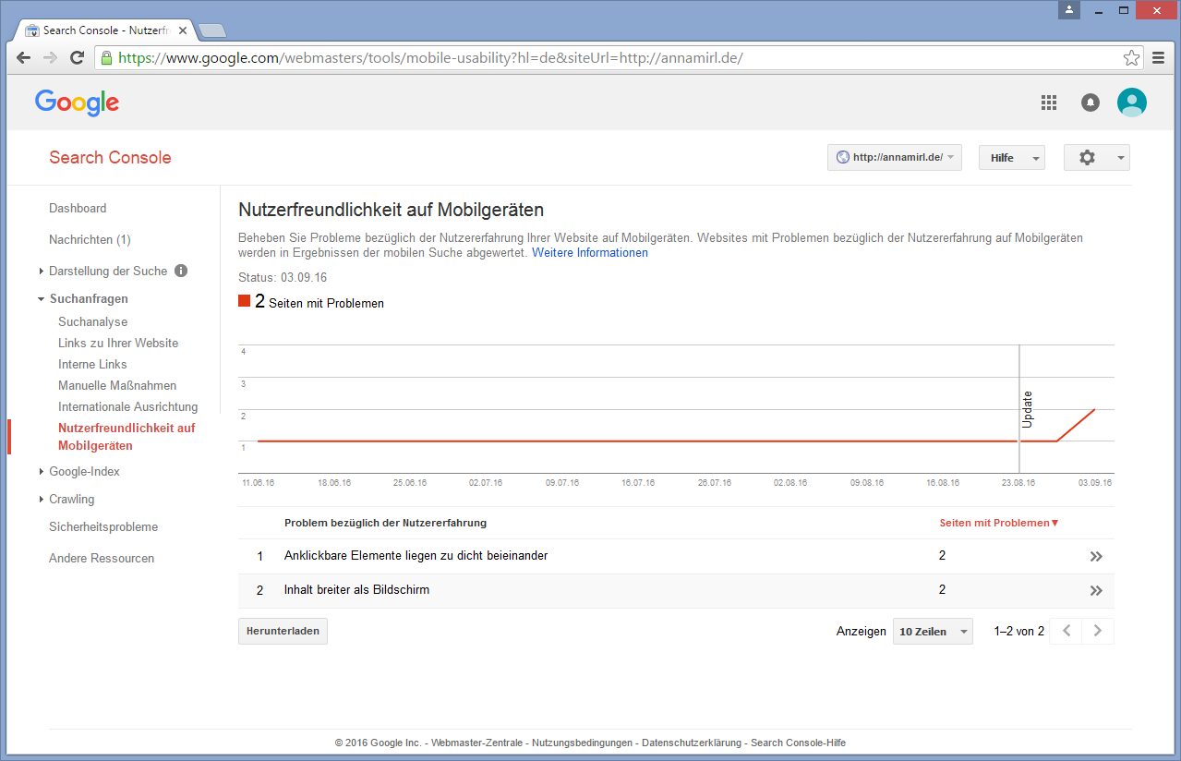Bookmark this page with the star icon
Viewport: 1181px width, 761px height.
tap(1131, 58)
